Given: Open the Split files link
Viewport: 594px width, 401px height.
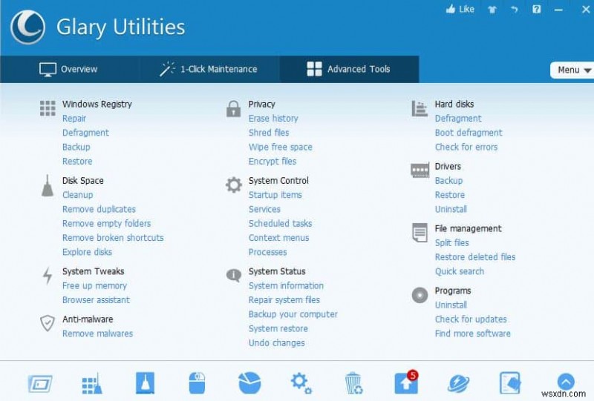Looking at the screenshot, I should (x=452, y=242).
